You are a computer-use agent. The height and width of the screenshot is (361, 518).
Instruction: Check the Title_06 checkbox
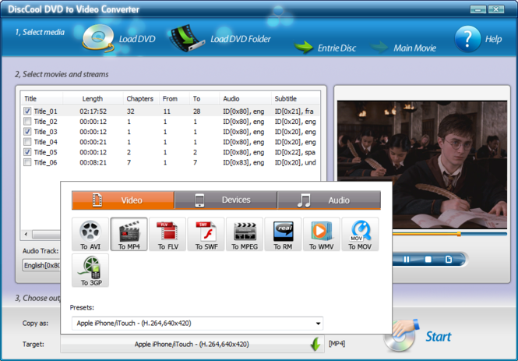coord(27,162)
